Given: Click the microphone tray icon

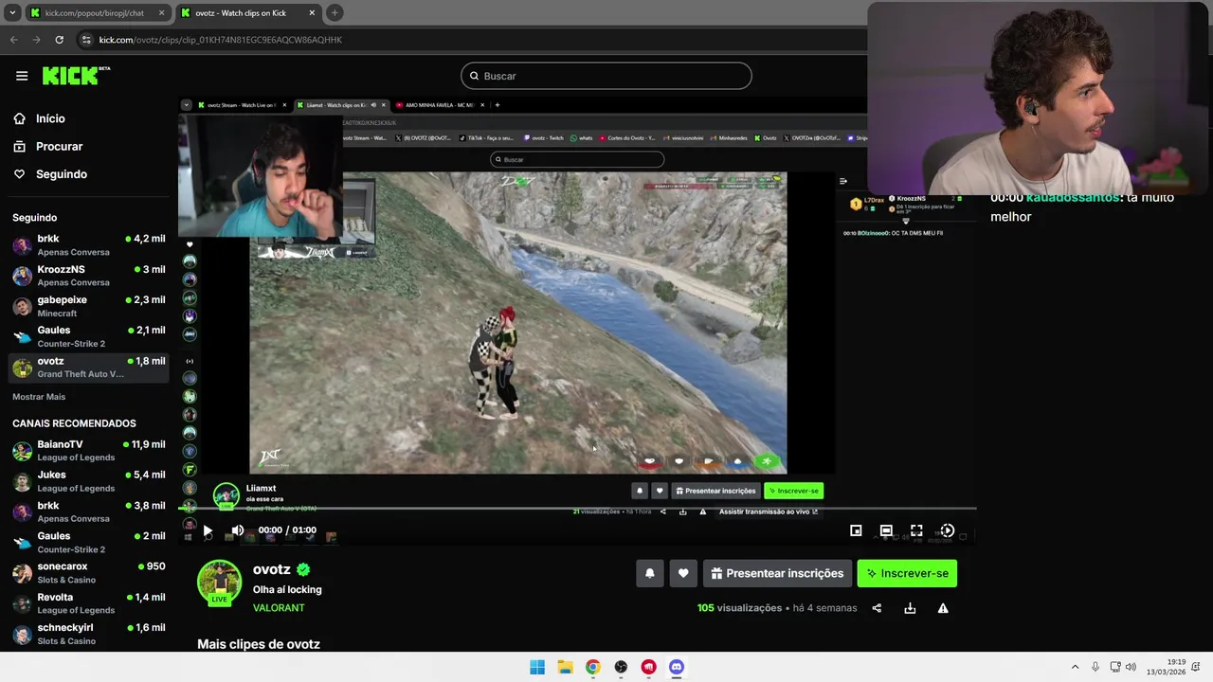Looking at the screenshot, I should pos(1095,667).
